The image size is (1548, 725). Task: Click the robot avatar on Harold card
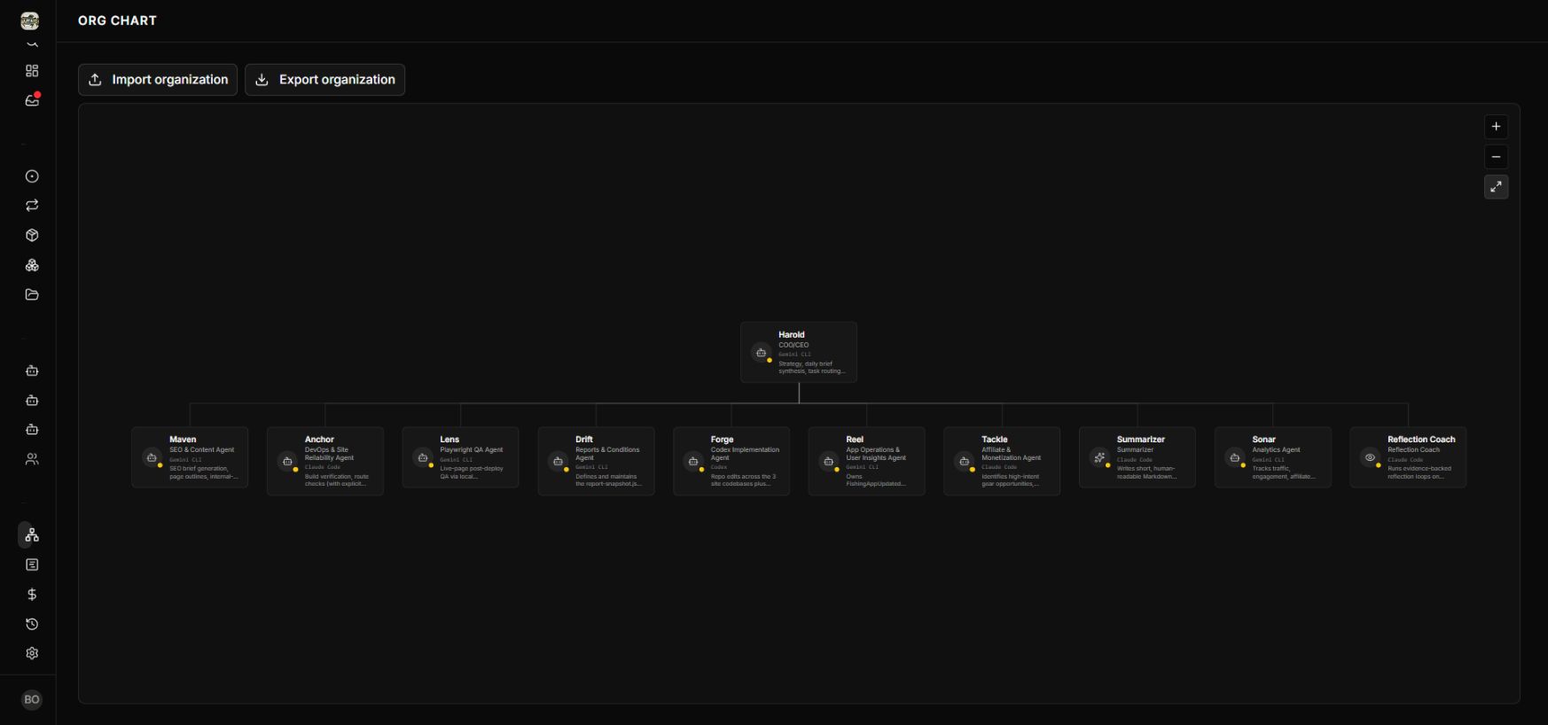(761, 353)
